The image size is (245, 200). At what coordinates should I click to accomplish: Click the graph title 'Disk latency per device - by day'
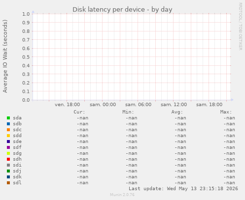[122, 10]
